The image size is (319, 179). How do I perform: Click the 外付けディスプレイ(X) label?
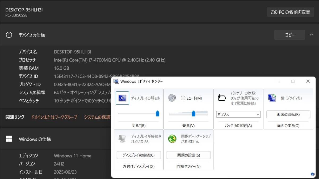click(138, 167)
